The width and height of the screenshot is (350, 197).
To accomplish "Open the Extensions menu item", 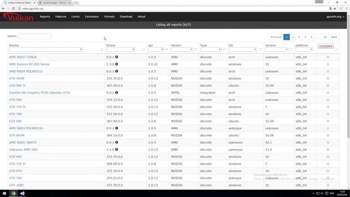I will 92,16.
